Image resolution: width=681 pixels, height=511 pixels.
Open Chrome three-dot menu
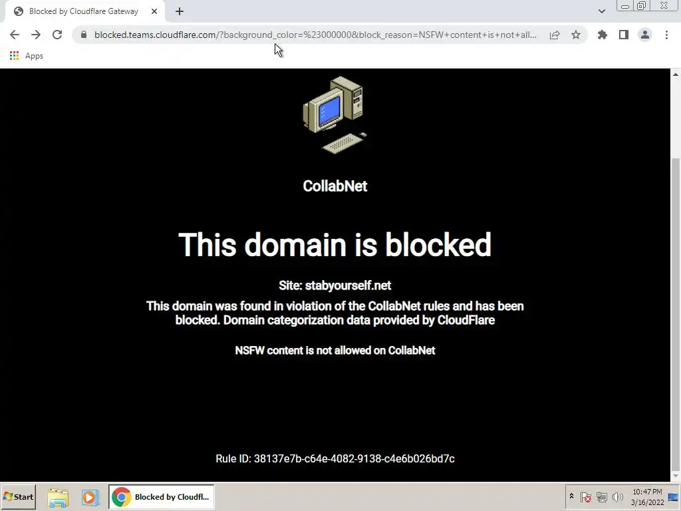tap(666, 35)
